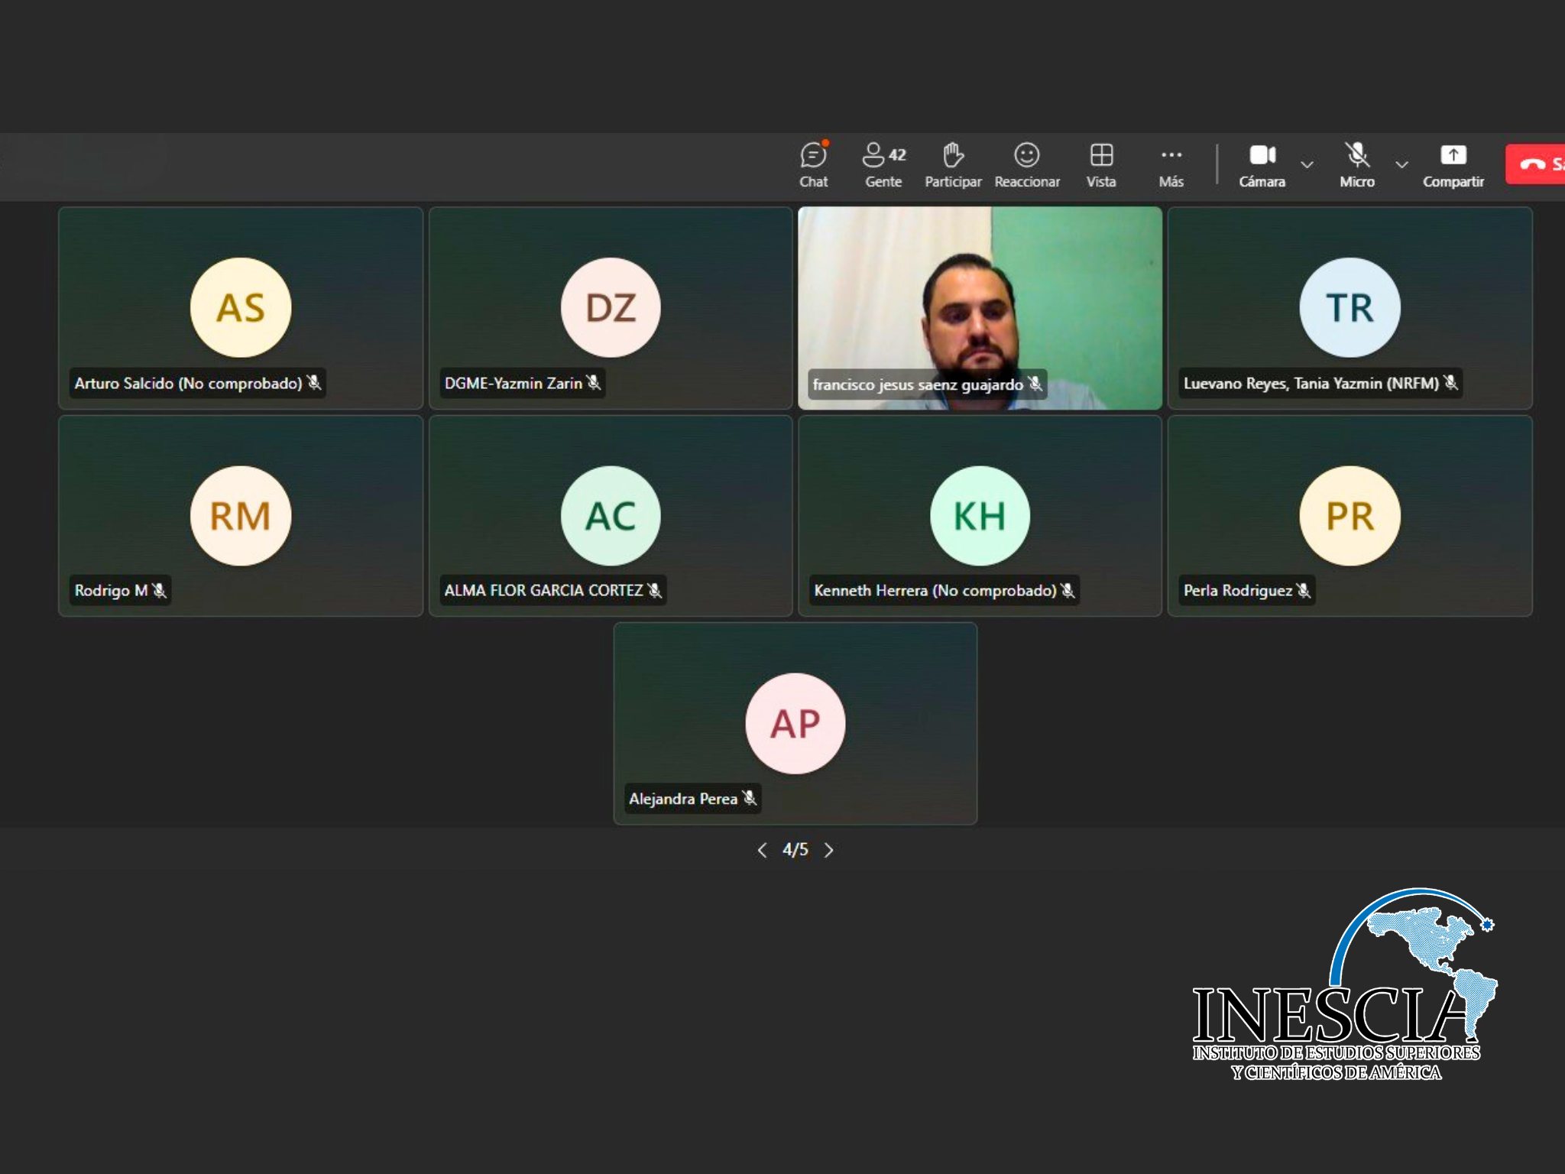The image size is (1565, 1174).
Task: Select Alejandra Perea's participant tile
Action: [795, 723]
